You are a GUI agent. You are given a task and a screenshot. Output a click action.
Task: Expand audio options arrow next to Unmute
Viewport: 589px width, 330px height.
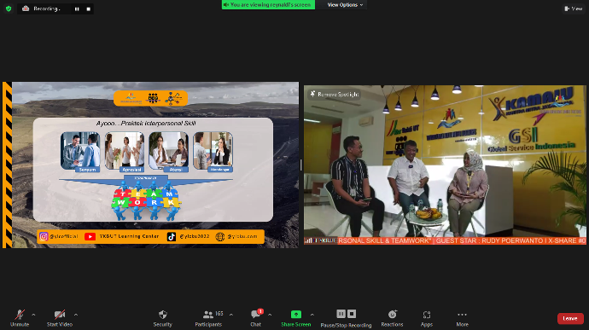(33, 315)
